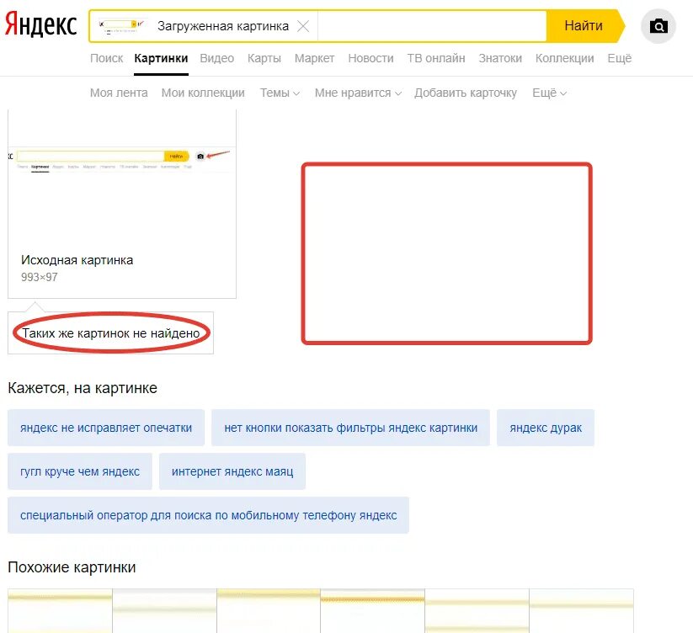Select tag нет кнопки показать фильтры яндекс картинки
Image resolution: width=693 pixels, height=633 pixels.
pos(350,428)
